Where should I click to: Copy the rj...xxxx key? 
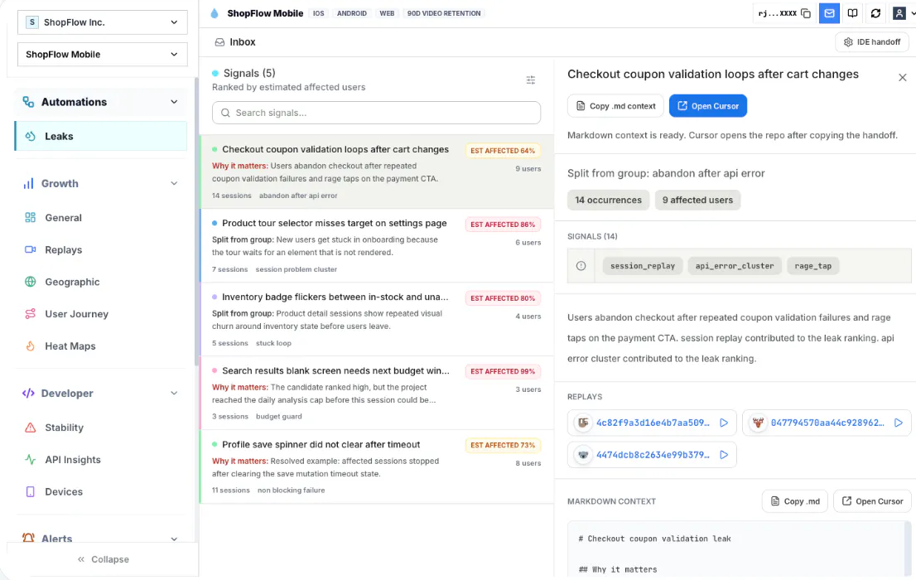pos(806,13)
